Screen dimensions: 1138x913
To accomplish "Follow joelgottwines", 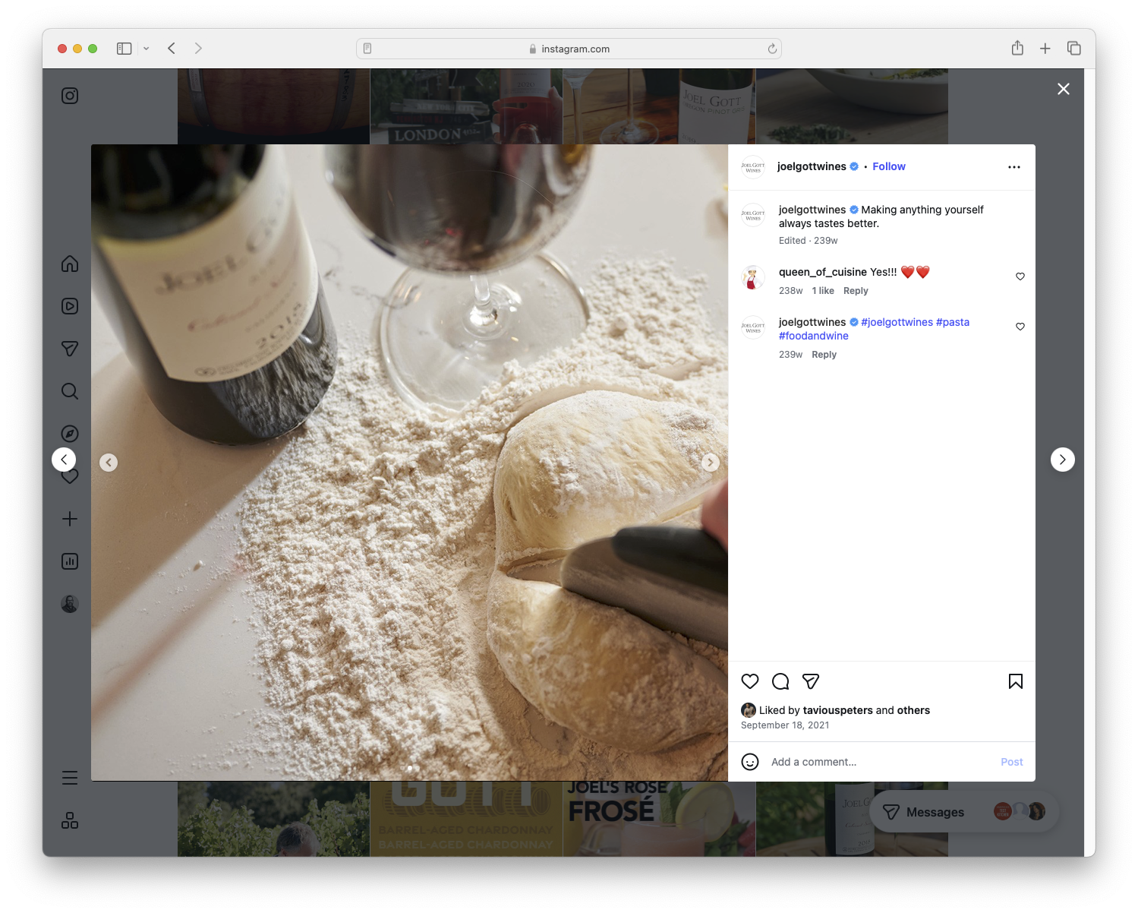I will [x=889, y=166].
